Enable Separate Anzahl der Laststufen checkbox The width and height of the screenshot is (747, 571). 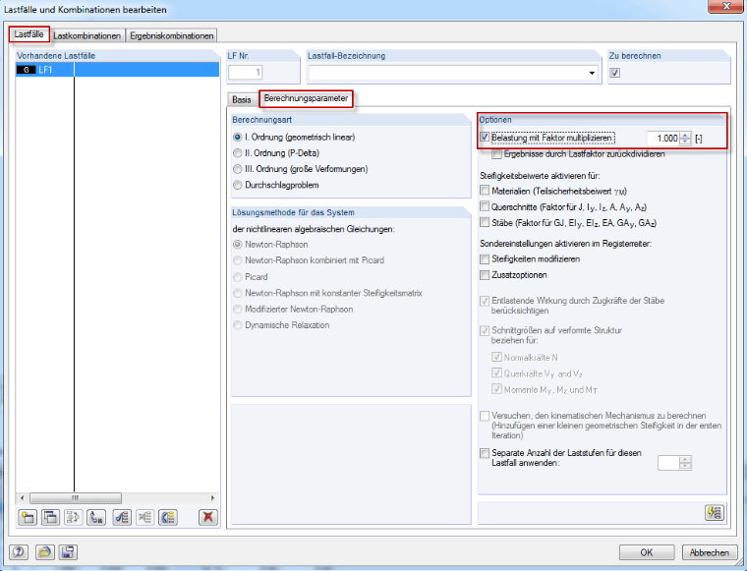pyautogui.click(x=485, y=453)
